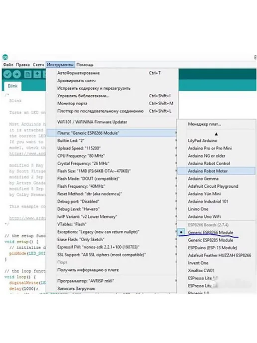Open the Файл menu
Screen dimensions: 257x343
(8, 65)
